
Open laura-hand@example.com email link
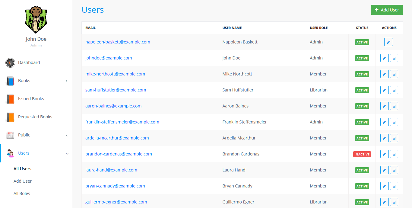click(111, 170)
